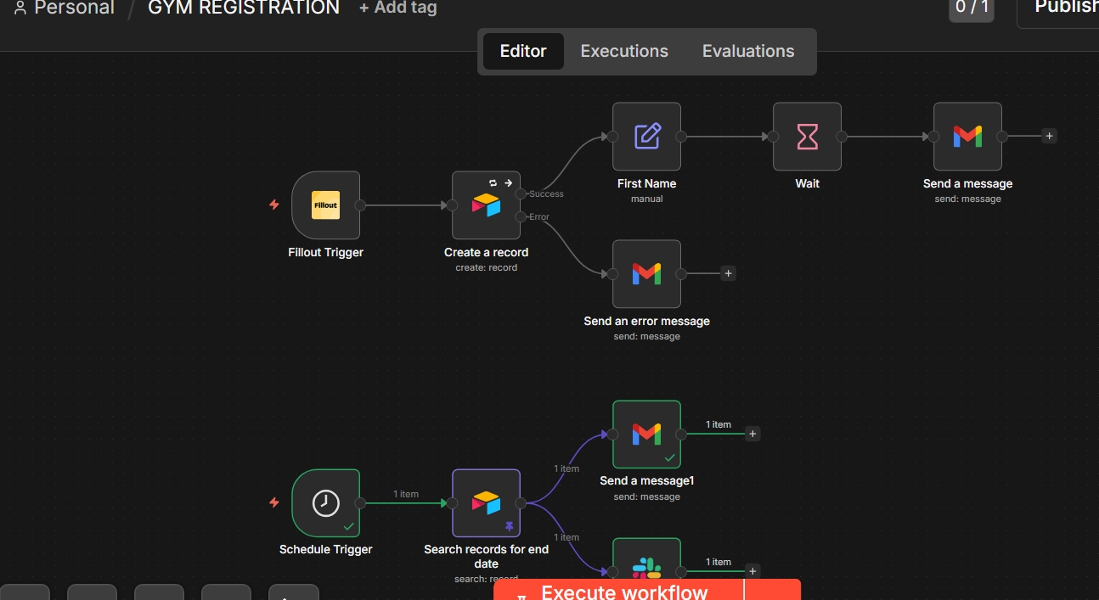1099x600 pixels.
Task: Click retry icon on Create a record node
Action: [493, 182]
